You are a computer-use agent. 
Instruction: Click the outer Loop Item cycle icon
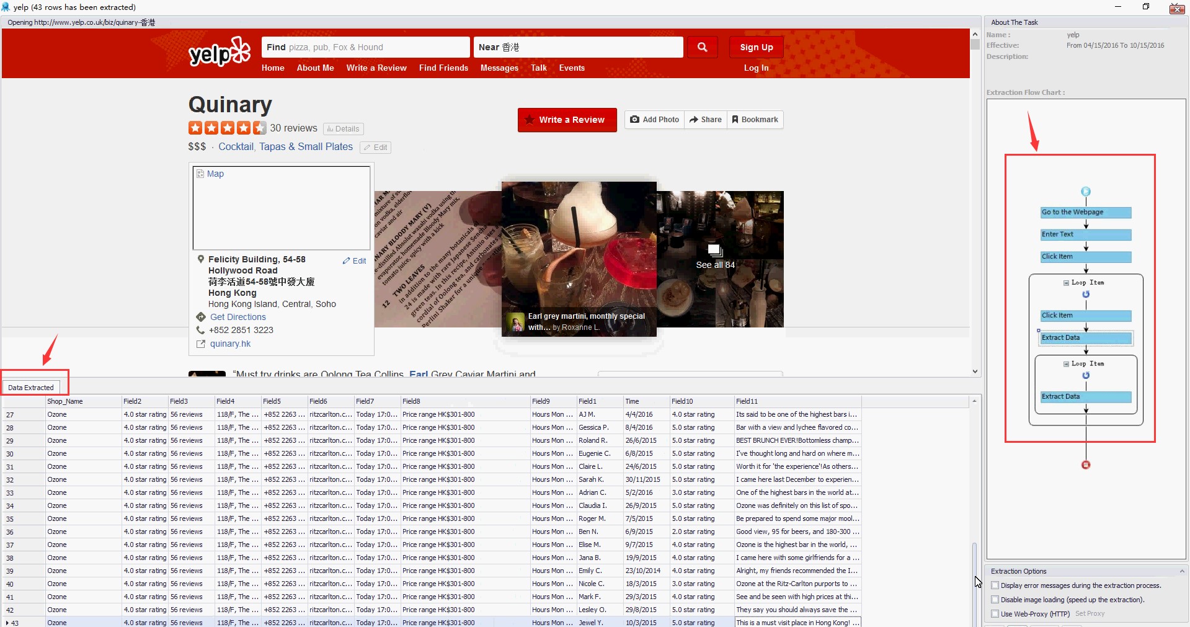pyautogui.click(x=1085, y=294)
